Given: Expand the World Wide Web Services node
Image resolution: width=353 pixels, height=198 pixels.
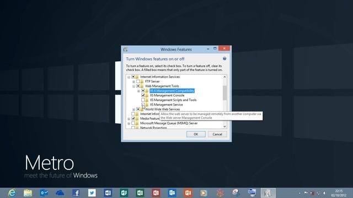Looking at the screenshot, I should coord(133,109).
